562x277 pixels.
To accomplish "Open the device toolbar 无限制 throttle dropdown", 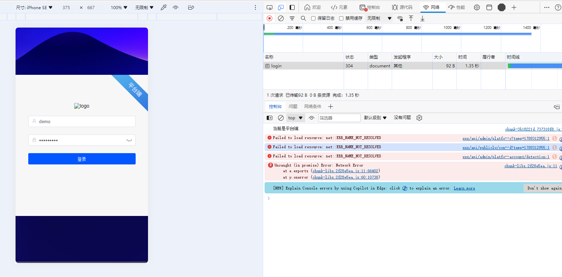I will point(144,7).
